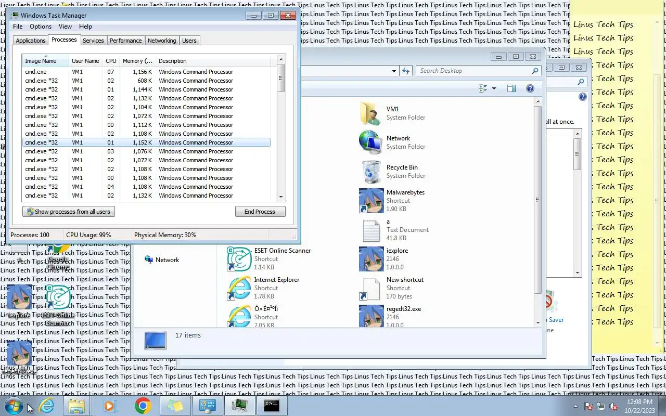The image size is (666, 416).
Task: Switch to Applications tab
Action: 31,41
